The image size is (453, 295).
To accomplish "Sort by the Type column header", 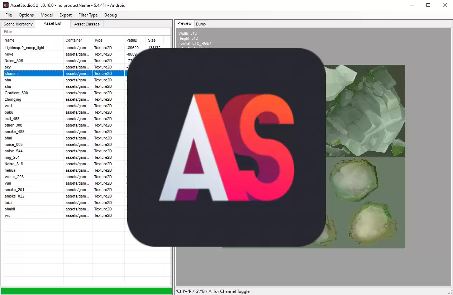I will (x=108, y=40).
